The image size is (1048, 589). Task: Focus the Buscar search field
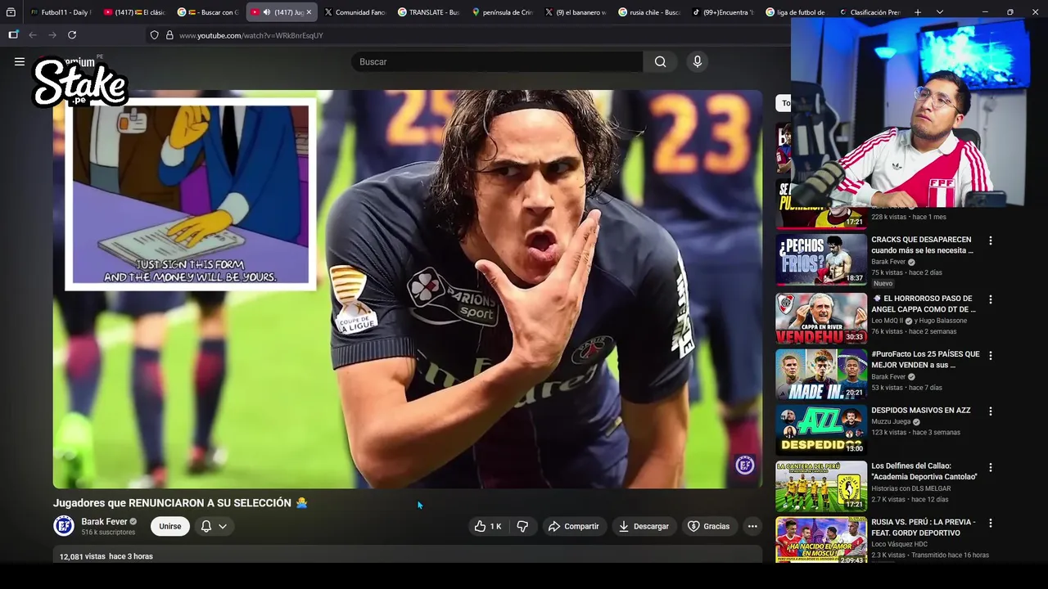(497, 61)
